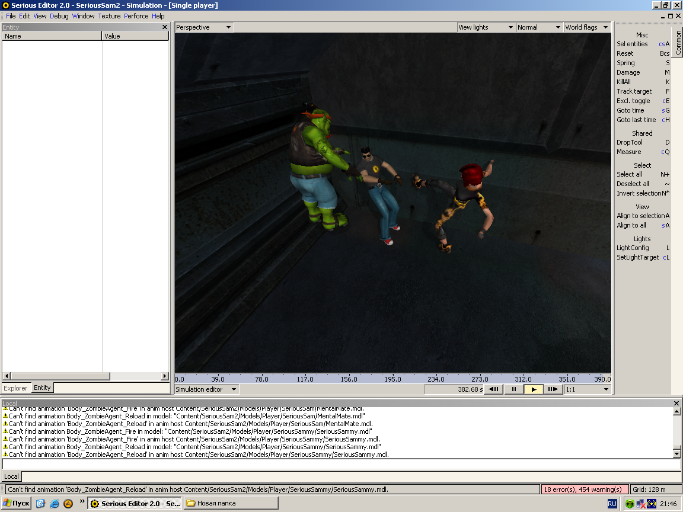
Task: Click the yellow circle tray icon
Action: click(x=652, y=504)
